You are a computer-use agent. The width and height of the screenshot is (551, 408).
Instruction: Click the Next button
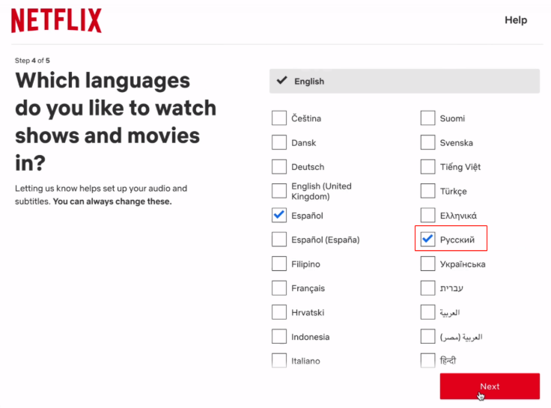[490, 386]
